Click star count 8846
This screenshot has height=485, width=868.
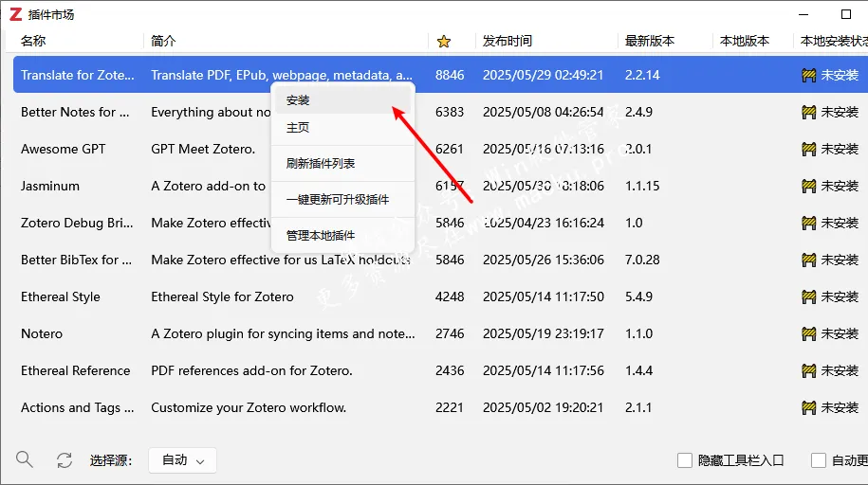pos(450,75)
